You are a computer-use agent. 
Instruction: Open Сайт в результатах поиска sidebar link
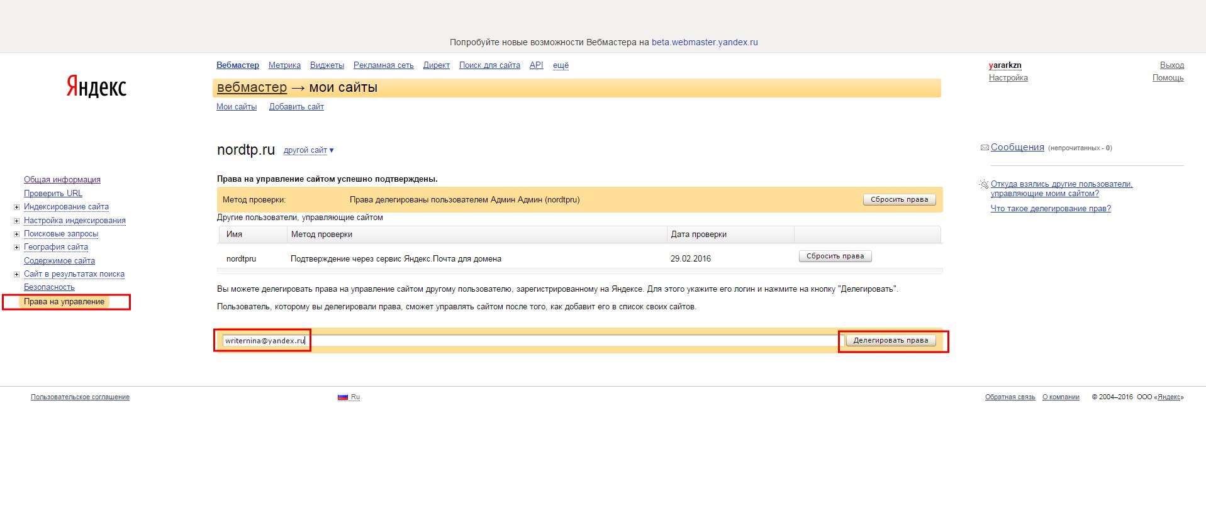click(74, 274)
